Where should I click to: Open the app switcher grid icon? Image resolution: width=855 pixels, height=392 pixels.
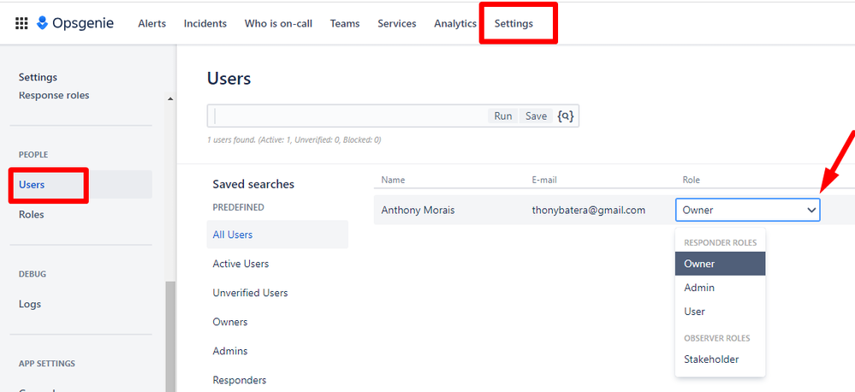21,23
